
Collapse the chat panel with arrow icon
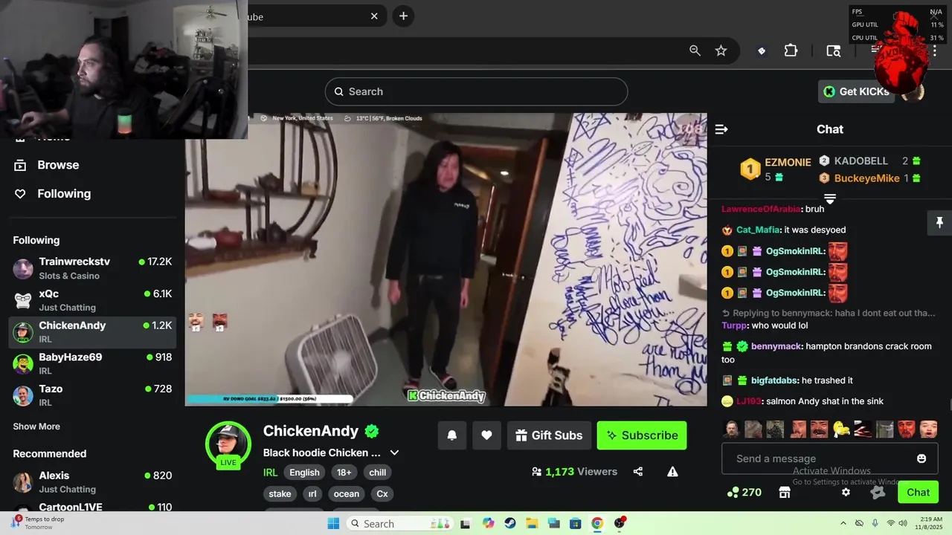coord(721,129)
